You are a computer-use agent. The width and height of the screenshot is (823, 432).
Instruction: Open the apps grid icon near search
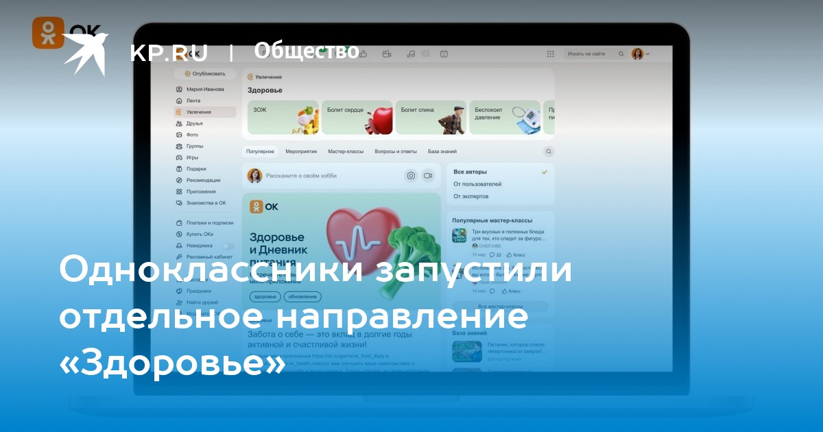[x=550, y=53]
